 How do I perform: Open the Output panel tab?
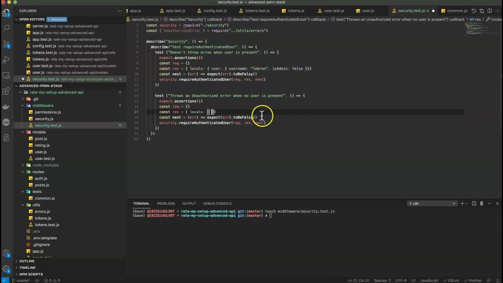(x=189, y=204)
